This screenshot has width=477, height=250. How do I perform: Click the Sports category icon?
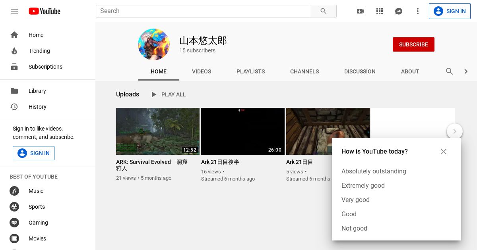[14, 207]
